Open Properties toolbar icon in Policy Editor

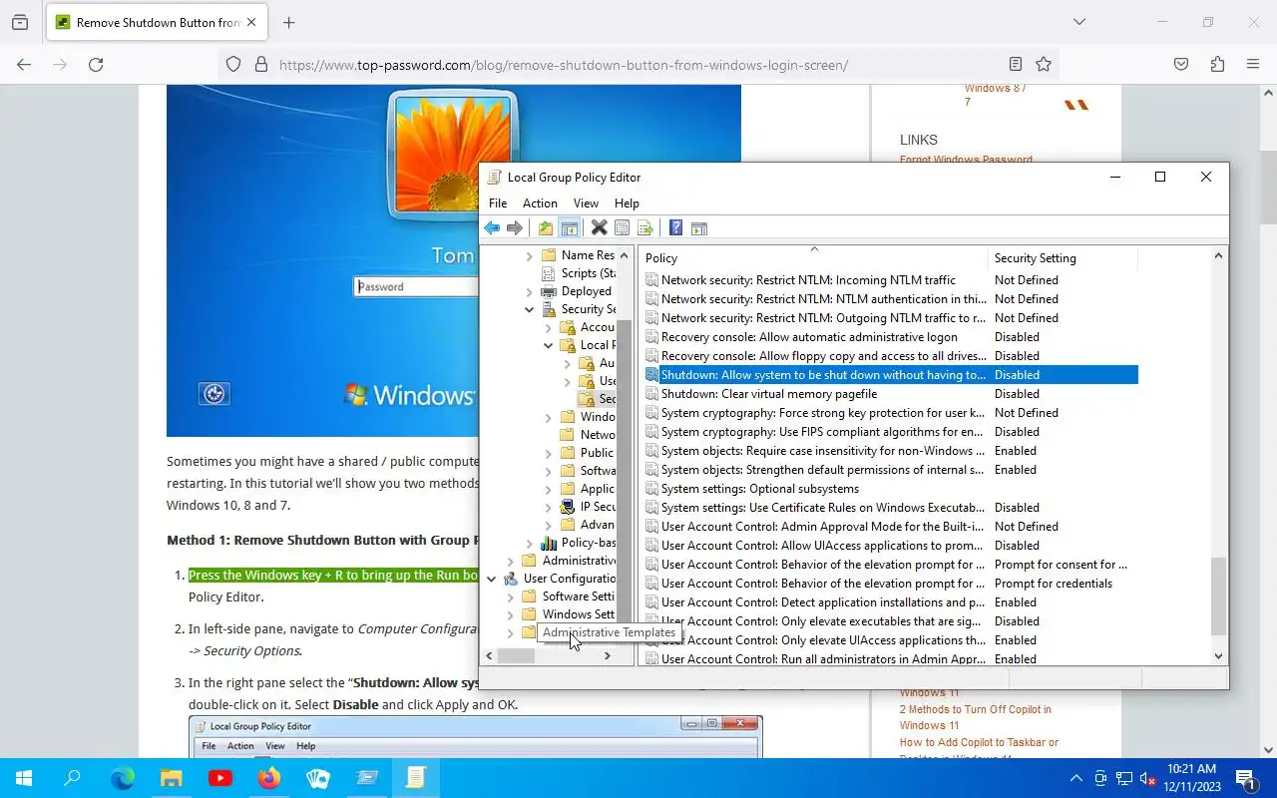click(x=622, y=228)
